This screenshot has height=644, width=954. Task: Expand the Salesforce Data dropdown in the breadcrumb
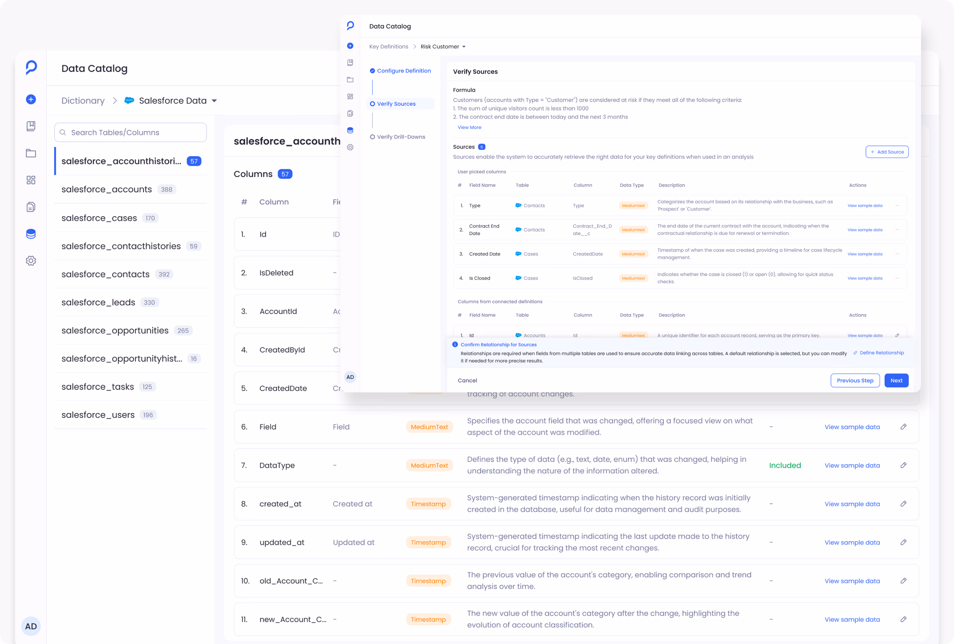214,101
